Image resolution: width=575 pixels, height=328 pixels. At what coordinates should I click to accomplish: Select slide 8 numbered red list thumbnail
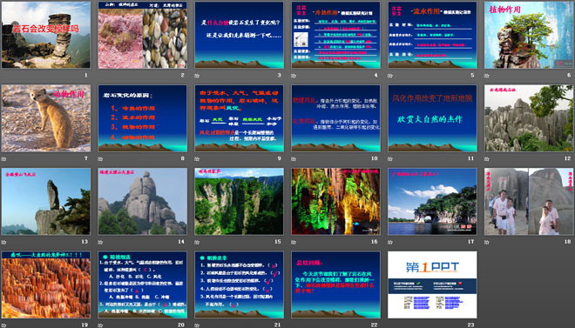(x=143, y=118)
